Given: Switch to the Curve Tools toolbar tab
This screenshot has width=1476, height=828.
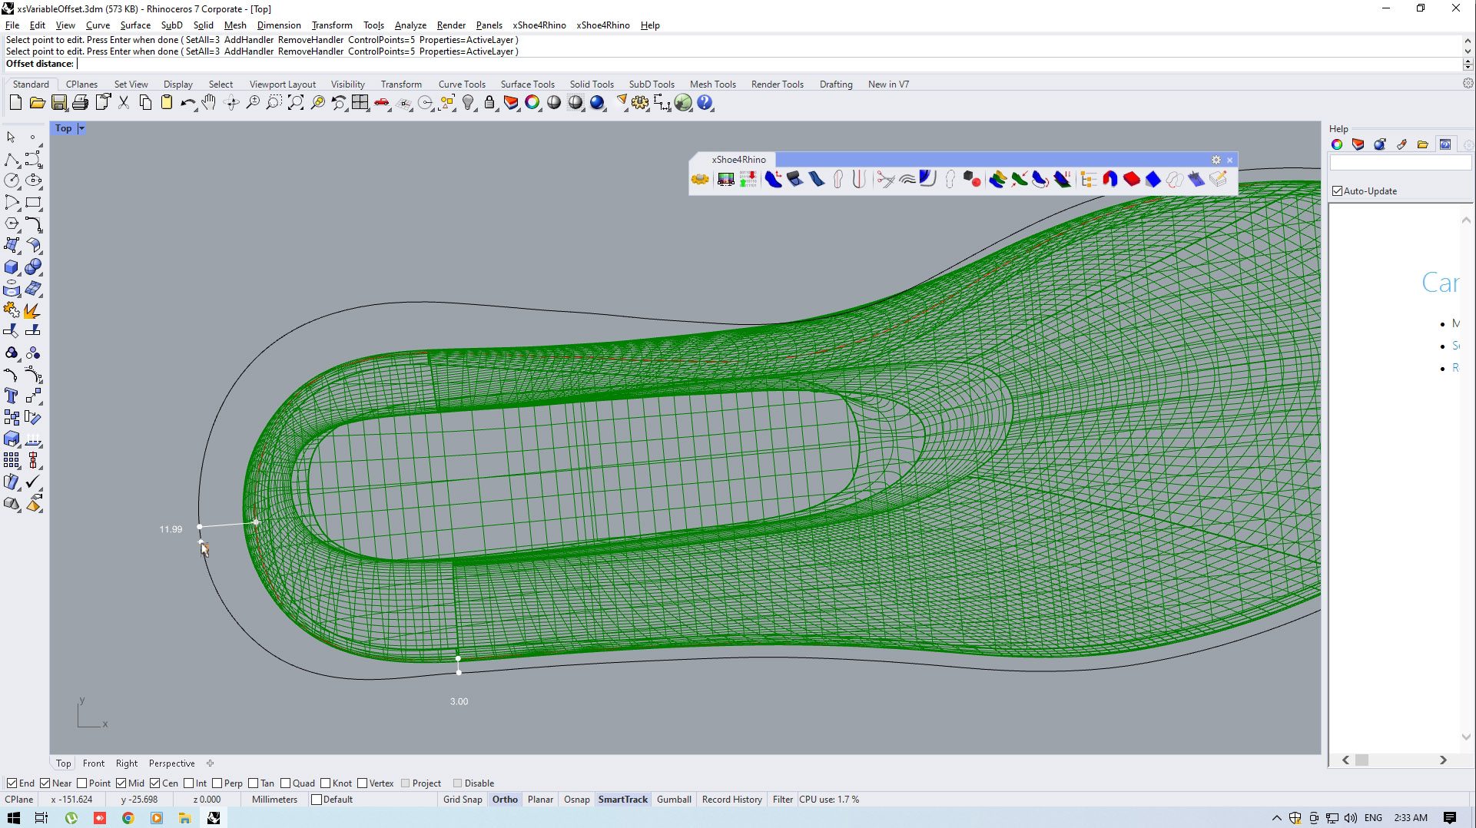Looking at the screenshot, I should tap(461, 84).
